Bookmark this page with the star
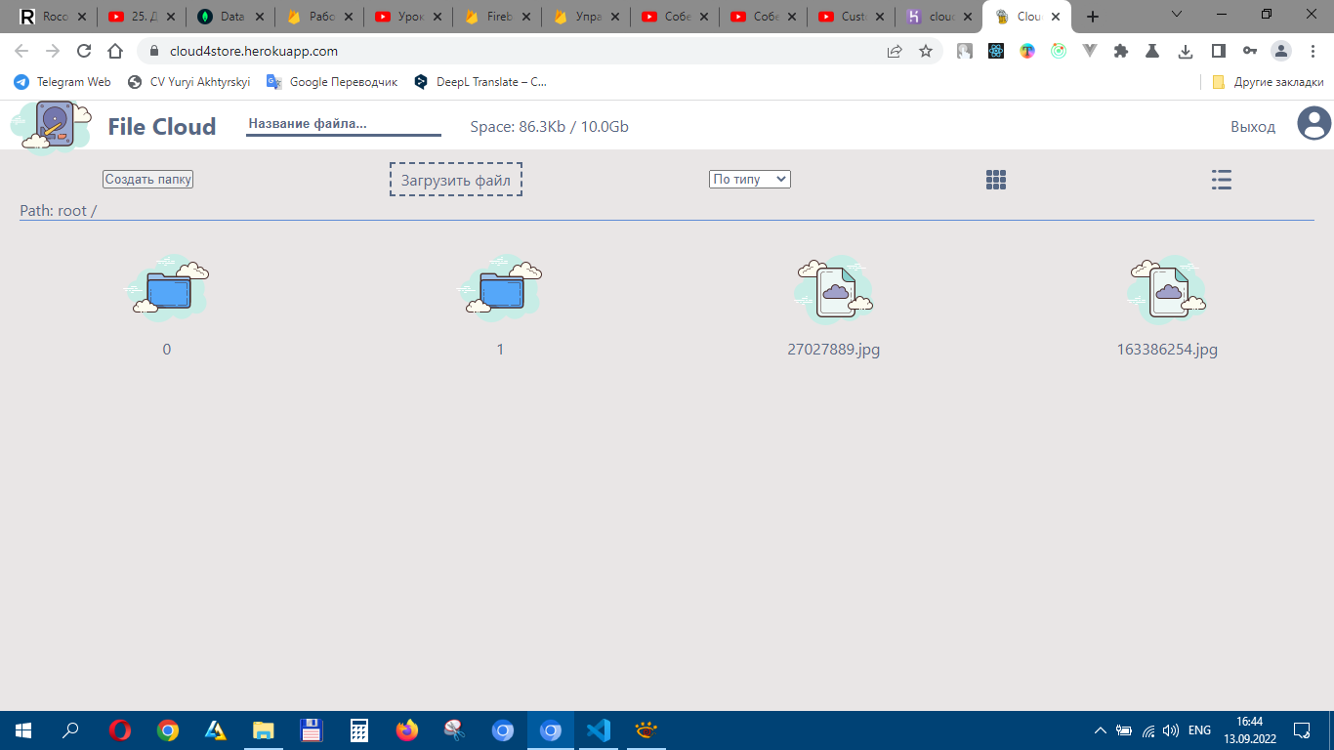1334x750 pixels. click(x=926, y=51)
